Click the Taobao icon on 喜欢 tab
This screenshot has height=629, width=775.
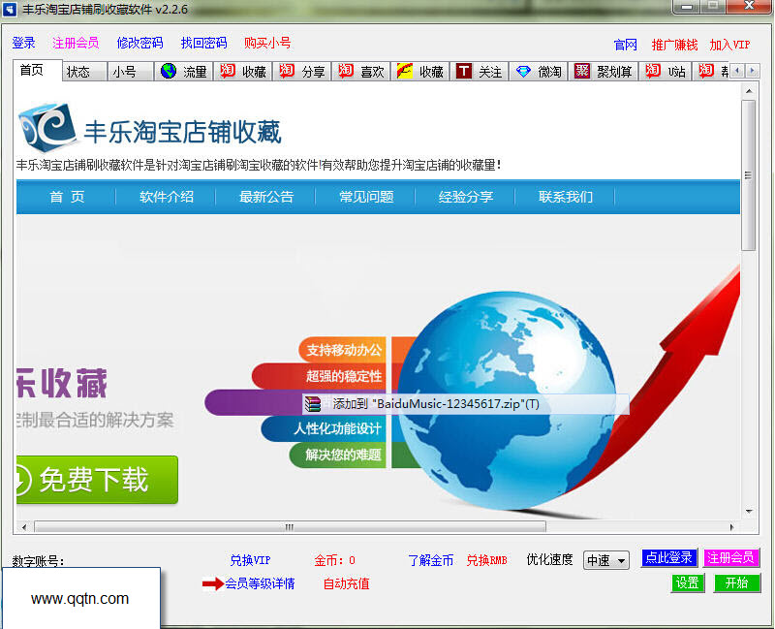click(346, 71)
